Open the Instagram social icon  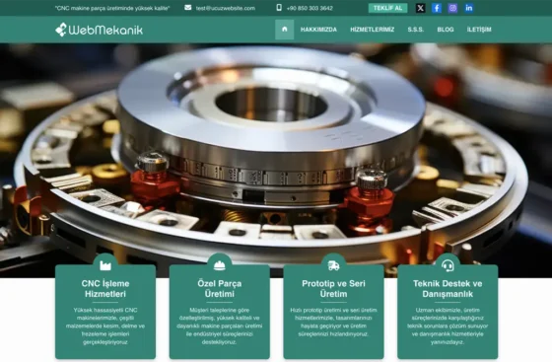tap(452, 8)
